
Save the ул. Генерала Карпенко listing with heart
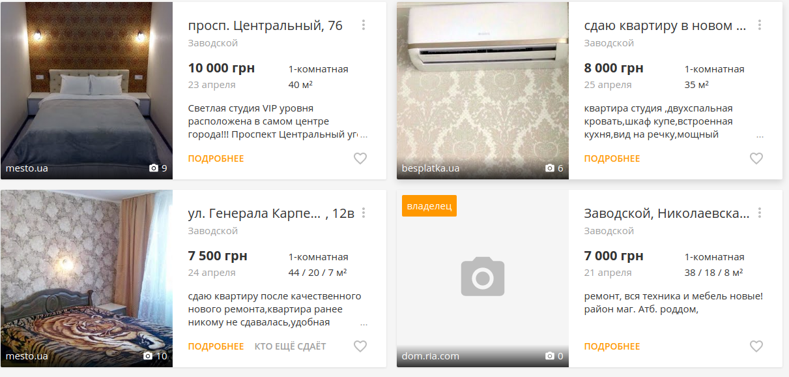pos(360,346)
